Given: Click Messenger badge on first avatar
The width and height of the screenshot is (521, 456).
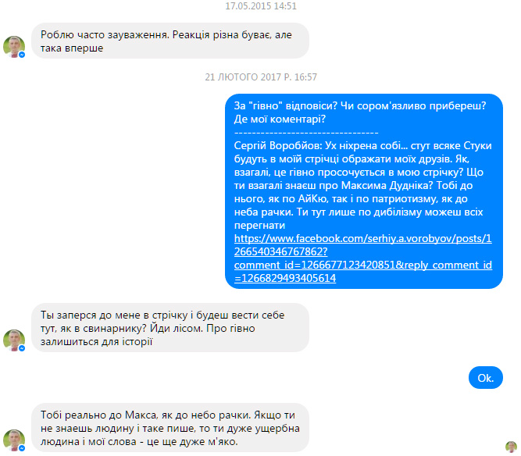Looking at the screenshot, I should point(22,55).
